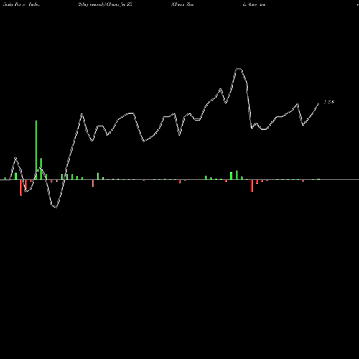Click the 'Daily Force Index' title text

22,4
